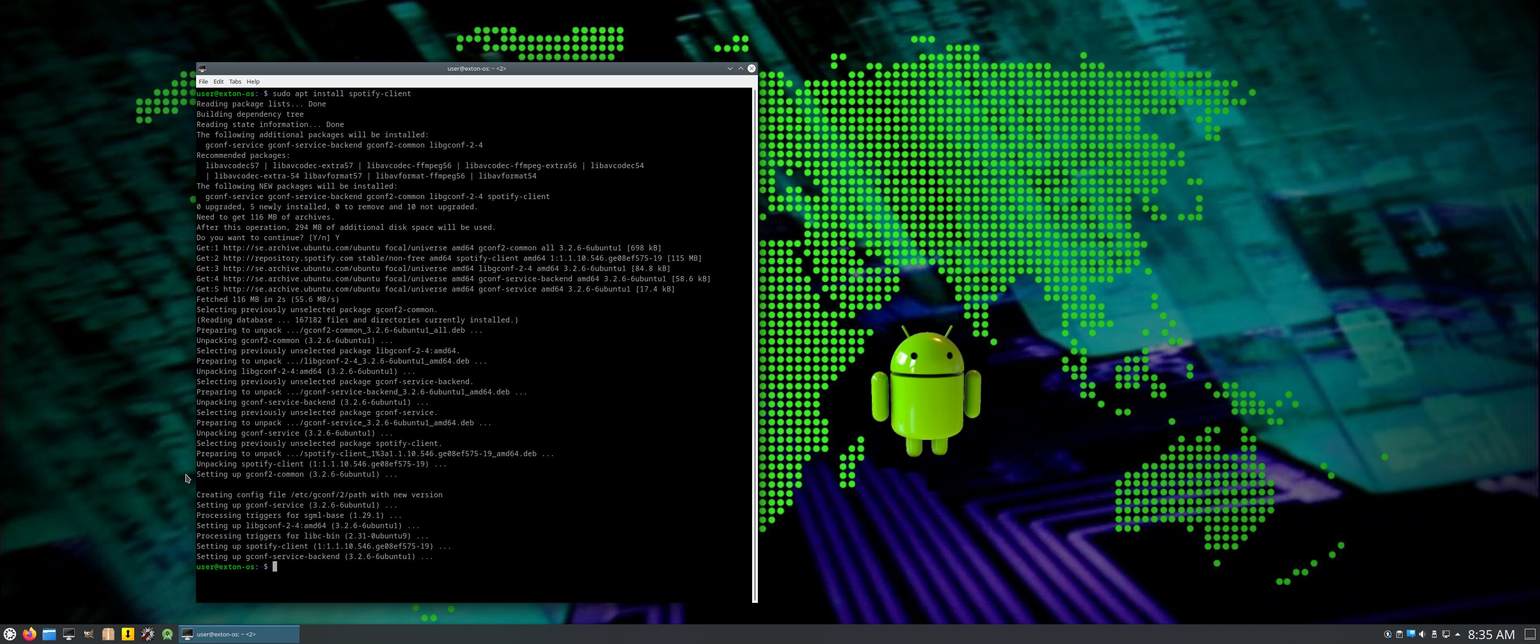Click 'Setting up gconf-service-backend' line
Image resolution: width=1540 pixels, height=644 pixels.
click(314, 556)
